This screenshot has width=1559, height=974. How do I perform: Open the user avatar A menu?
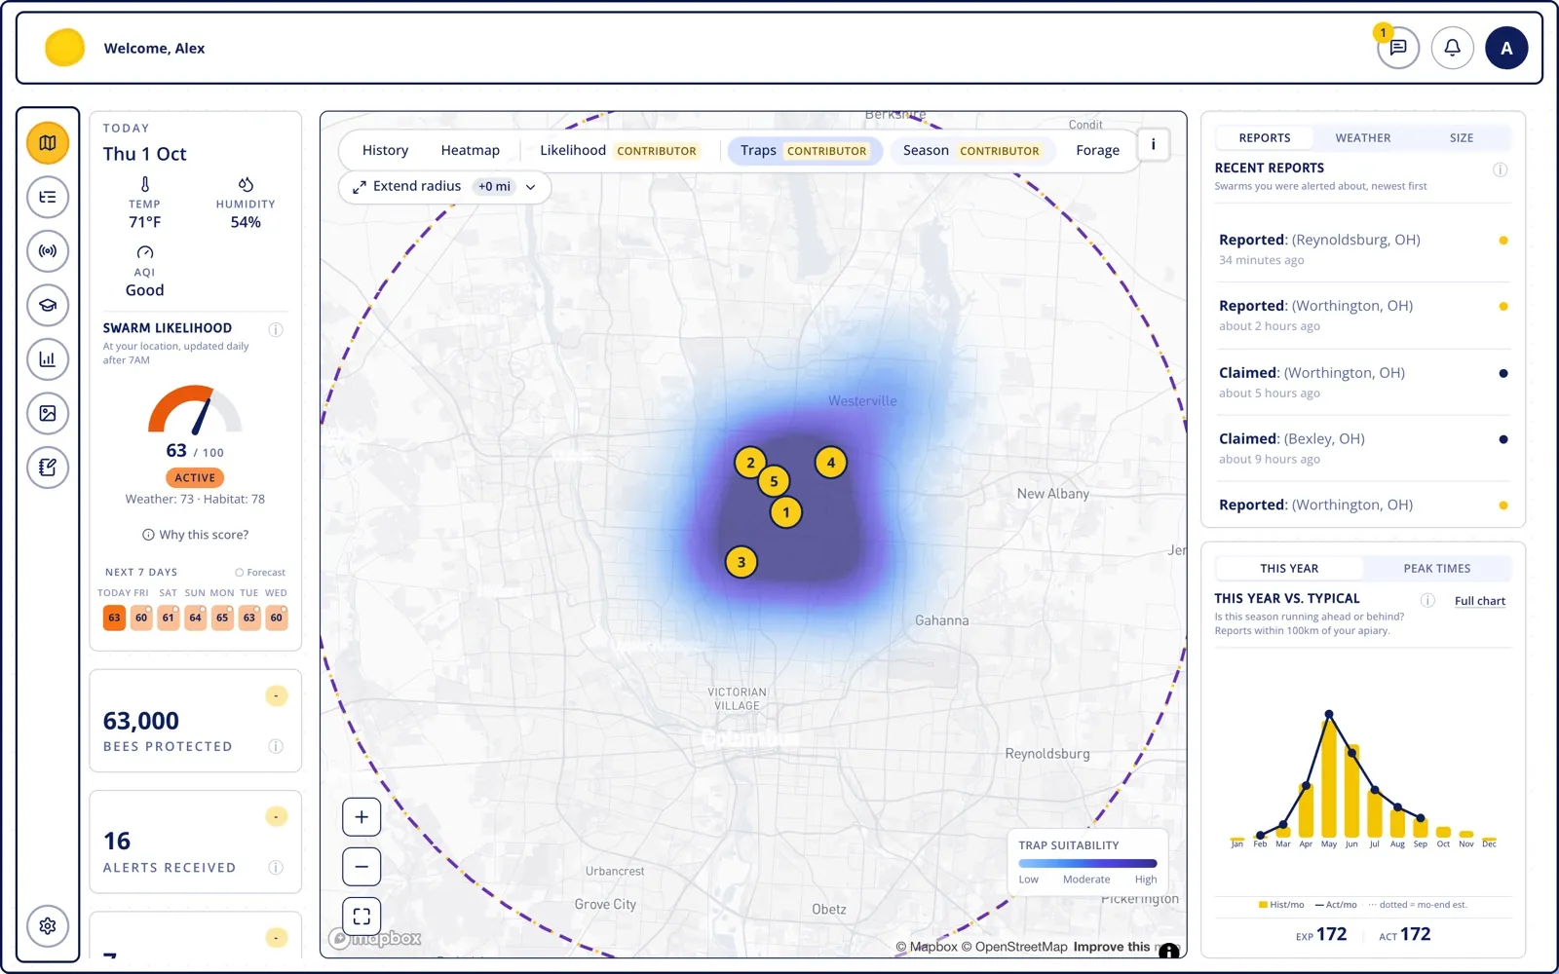[x=1506, y=48]
